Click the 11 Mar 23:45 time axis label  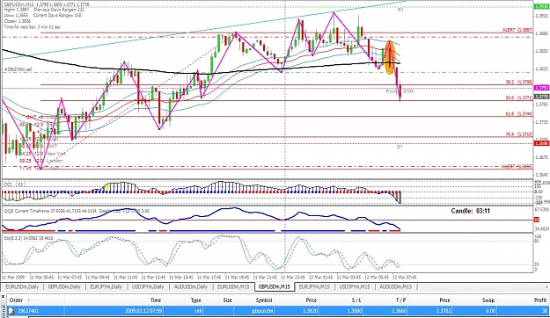click(292, 278)
